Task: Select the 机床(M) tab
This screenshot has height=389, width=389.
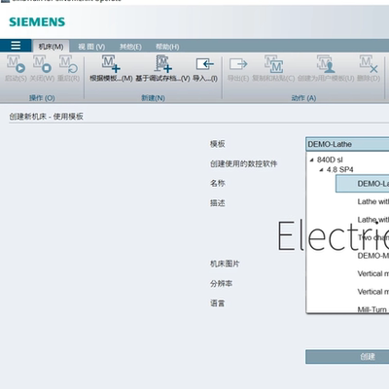Action: click(51, 47)
